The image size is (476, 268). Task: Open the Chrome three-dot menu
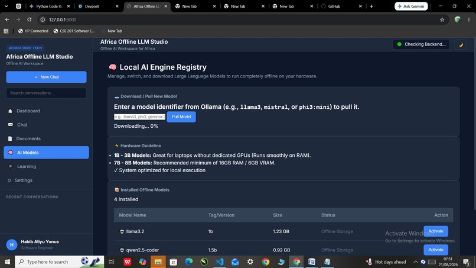[469, 20]
